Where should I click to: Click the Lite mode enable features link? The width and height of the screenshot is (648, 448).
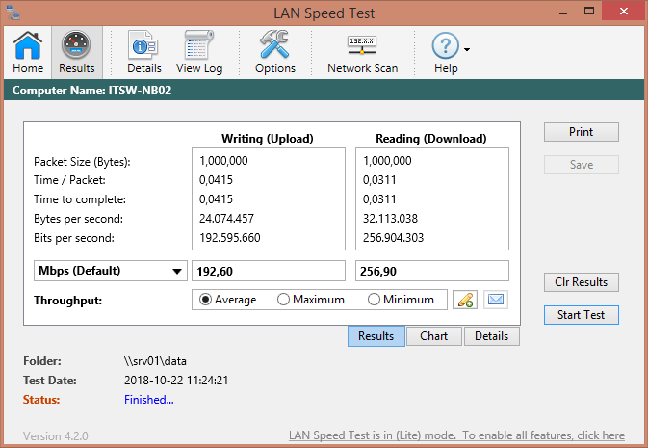(x=456, y=435)
